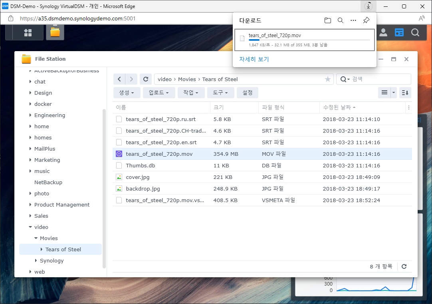Select the Engineering folder in the tree

[x=50, y=115]
